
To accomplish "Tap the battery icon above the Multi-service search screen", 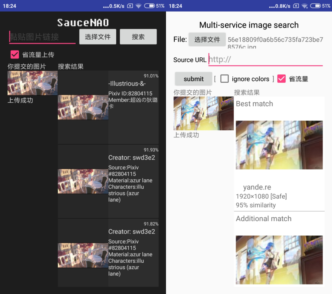I will [315, 6].
